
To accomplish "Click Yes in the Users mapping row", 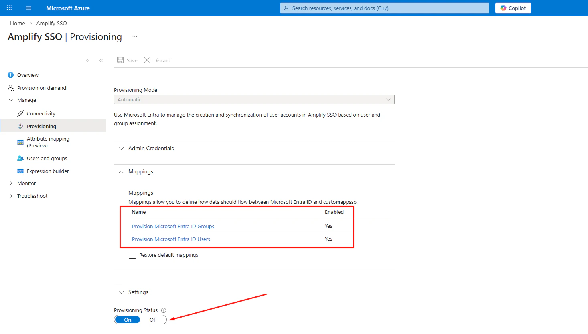I will point(328,239).
